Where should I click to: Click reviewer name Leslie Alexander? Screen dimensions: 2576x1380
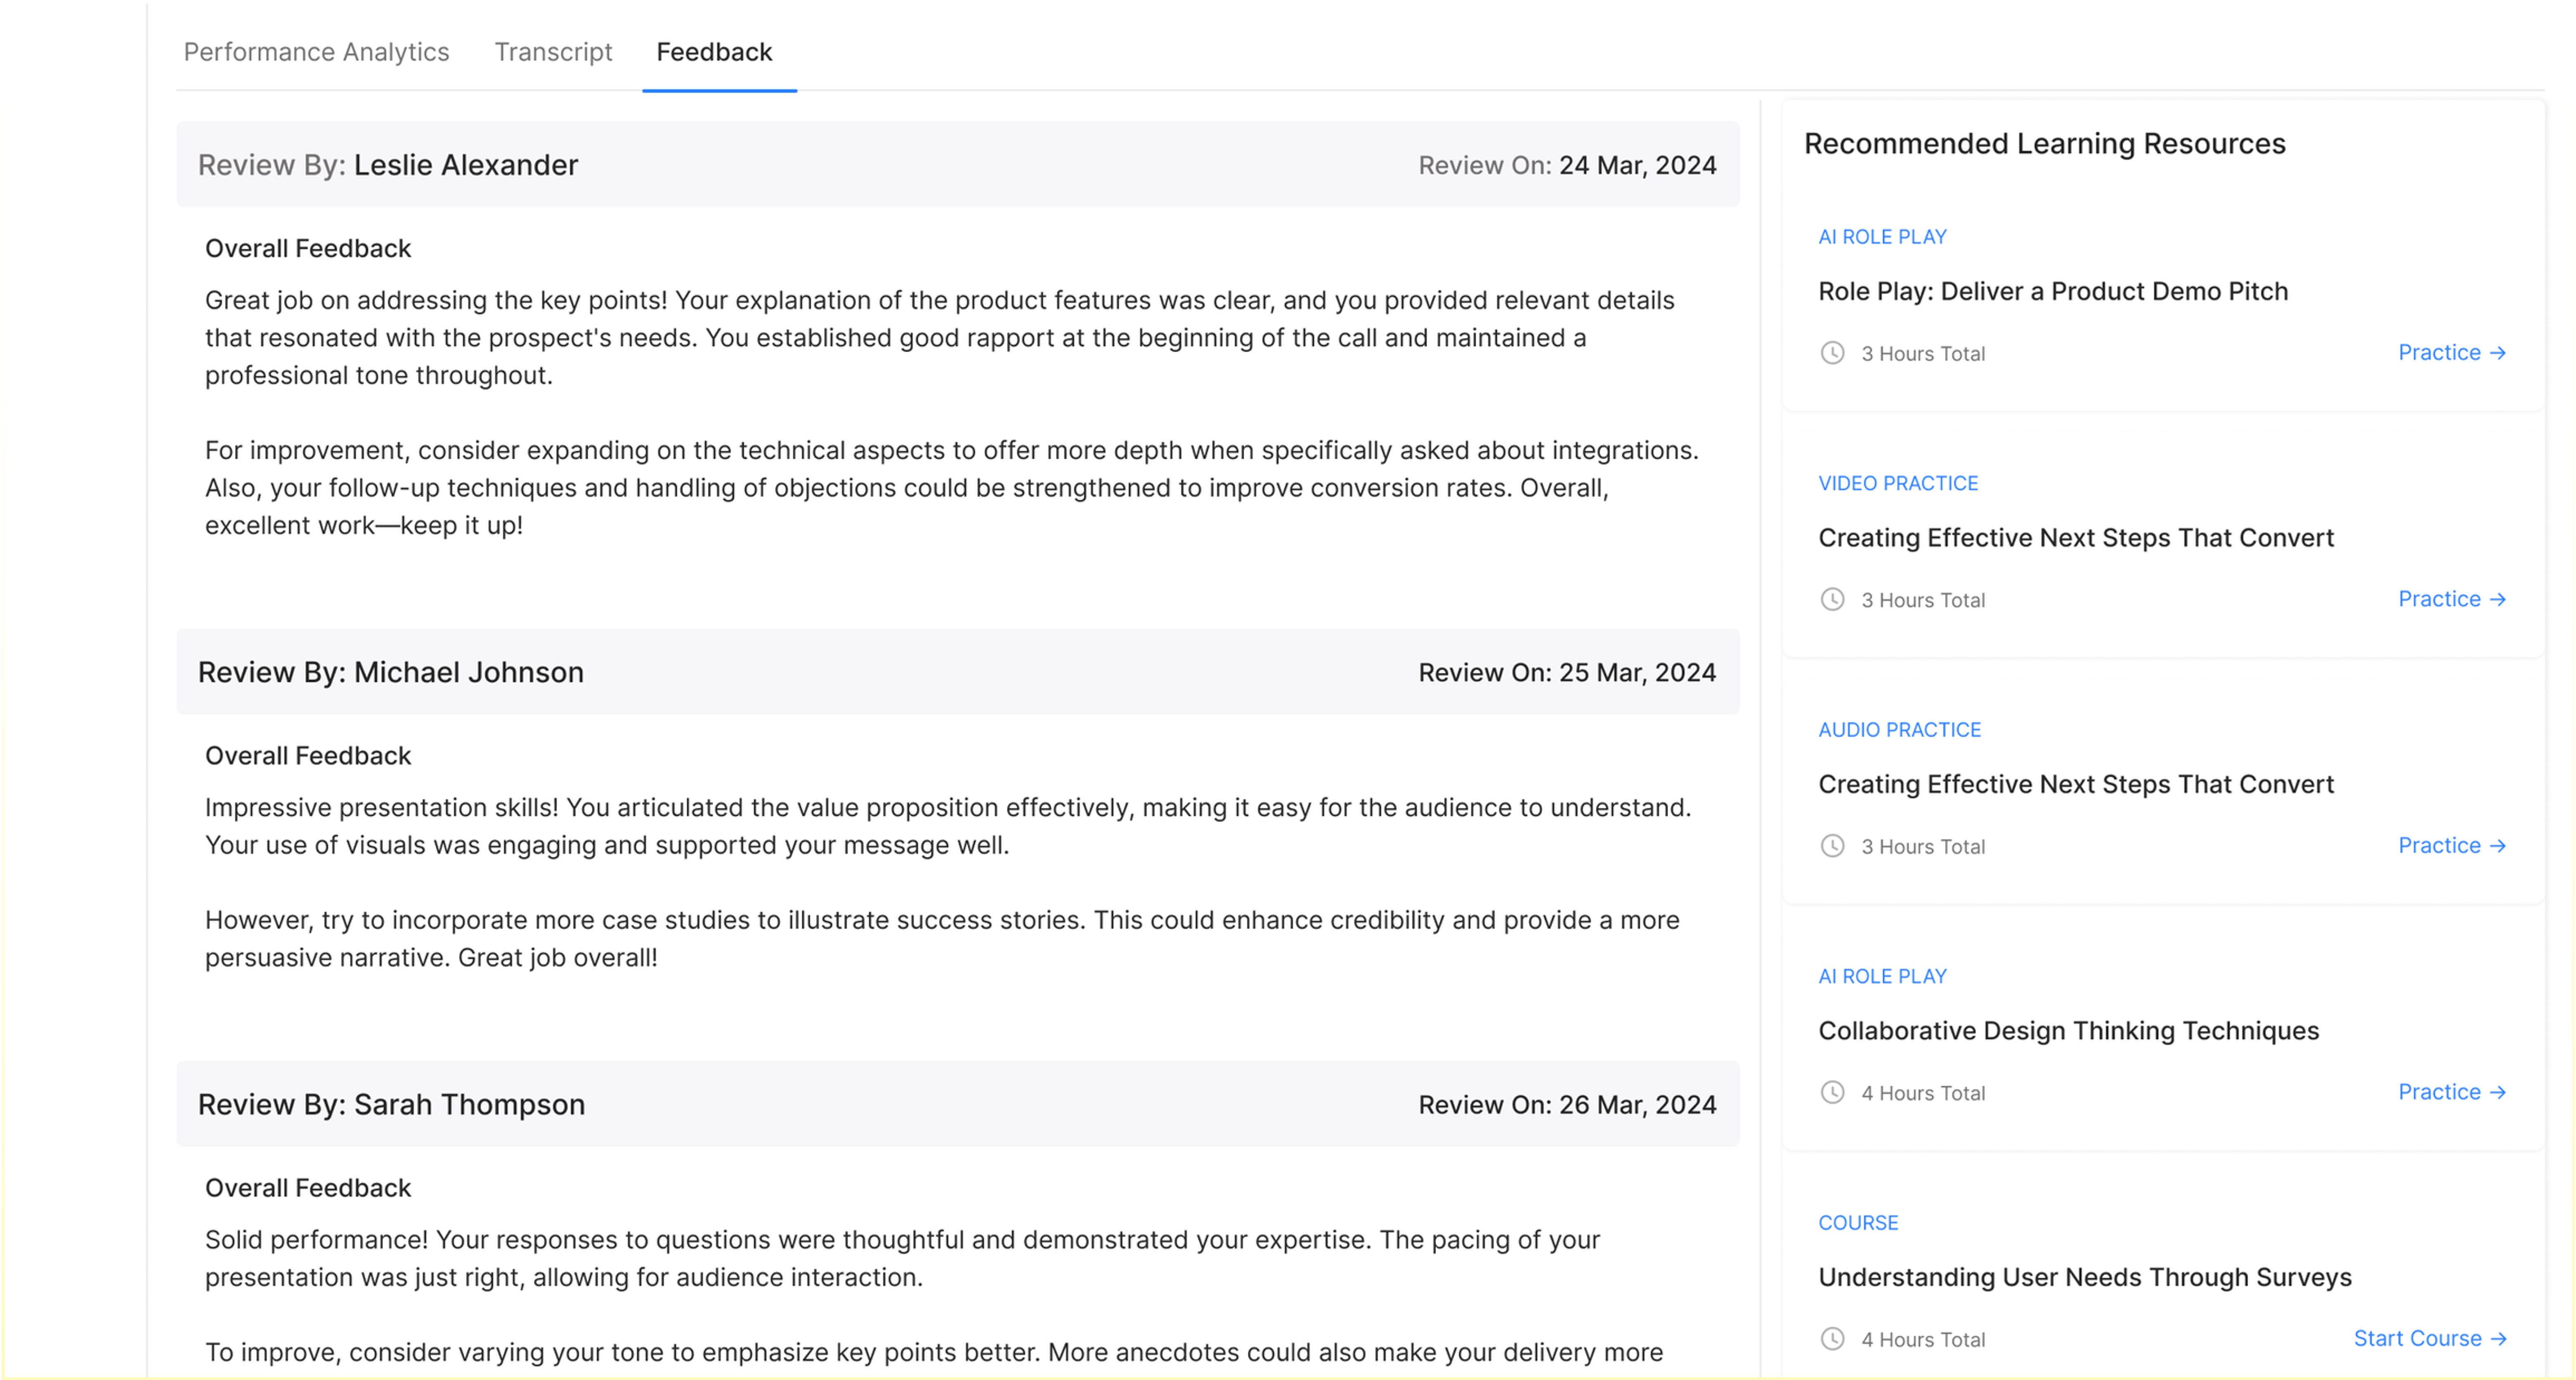coord(466,165)
